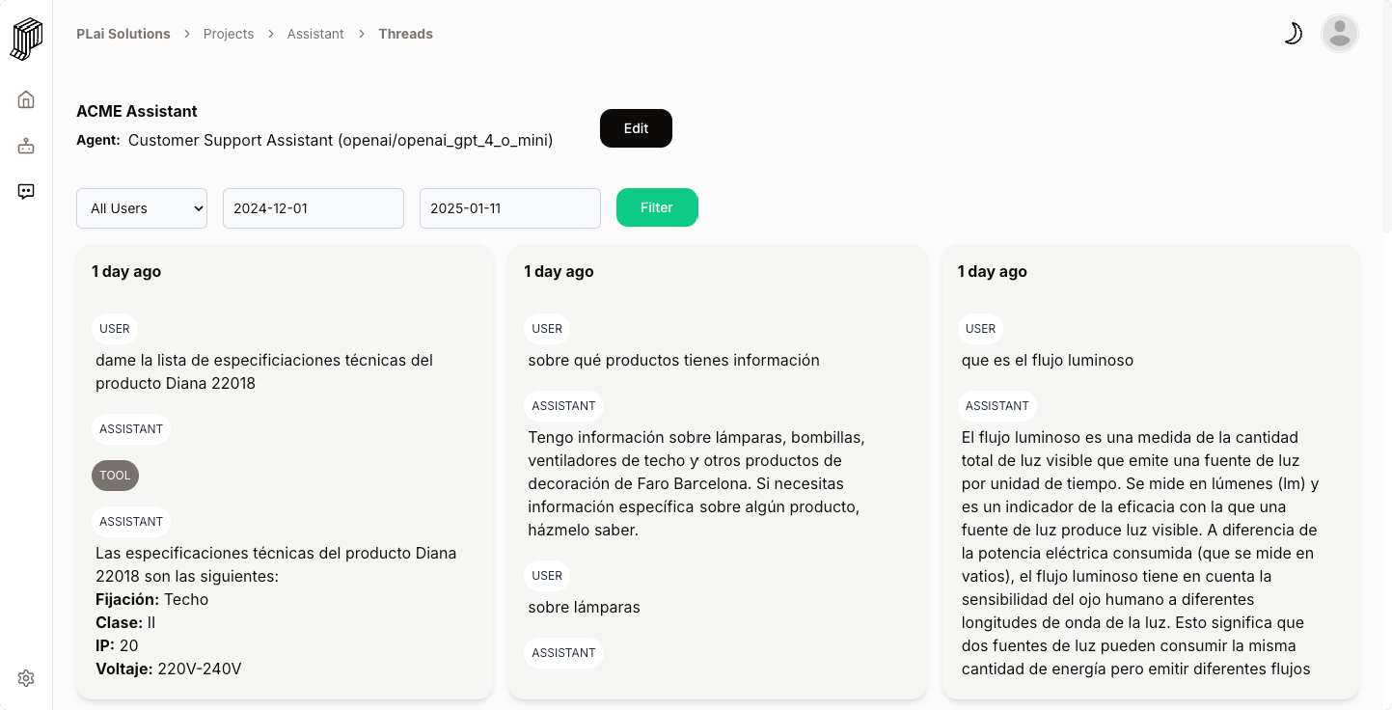
Task: Open the start date field 2024-12-01
Action: coord(313,207)
